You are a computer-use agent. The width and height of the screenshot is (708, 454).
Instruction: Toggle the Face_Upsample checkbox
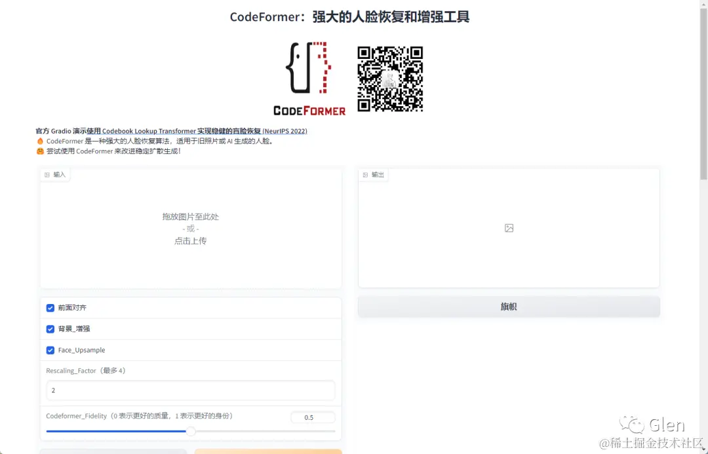tap(50, 350)
